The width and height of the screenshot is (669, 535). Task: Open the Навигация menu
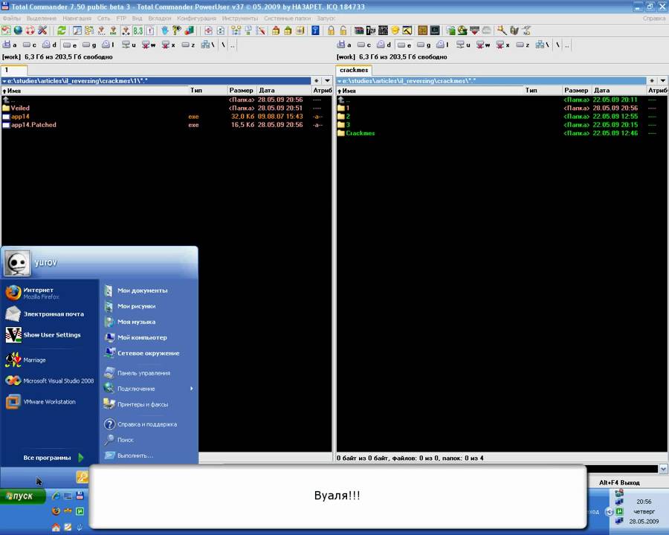tap(77, 19)
